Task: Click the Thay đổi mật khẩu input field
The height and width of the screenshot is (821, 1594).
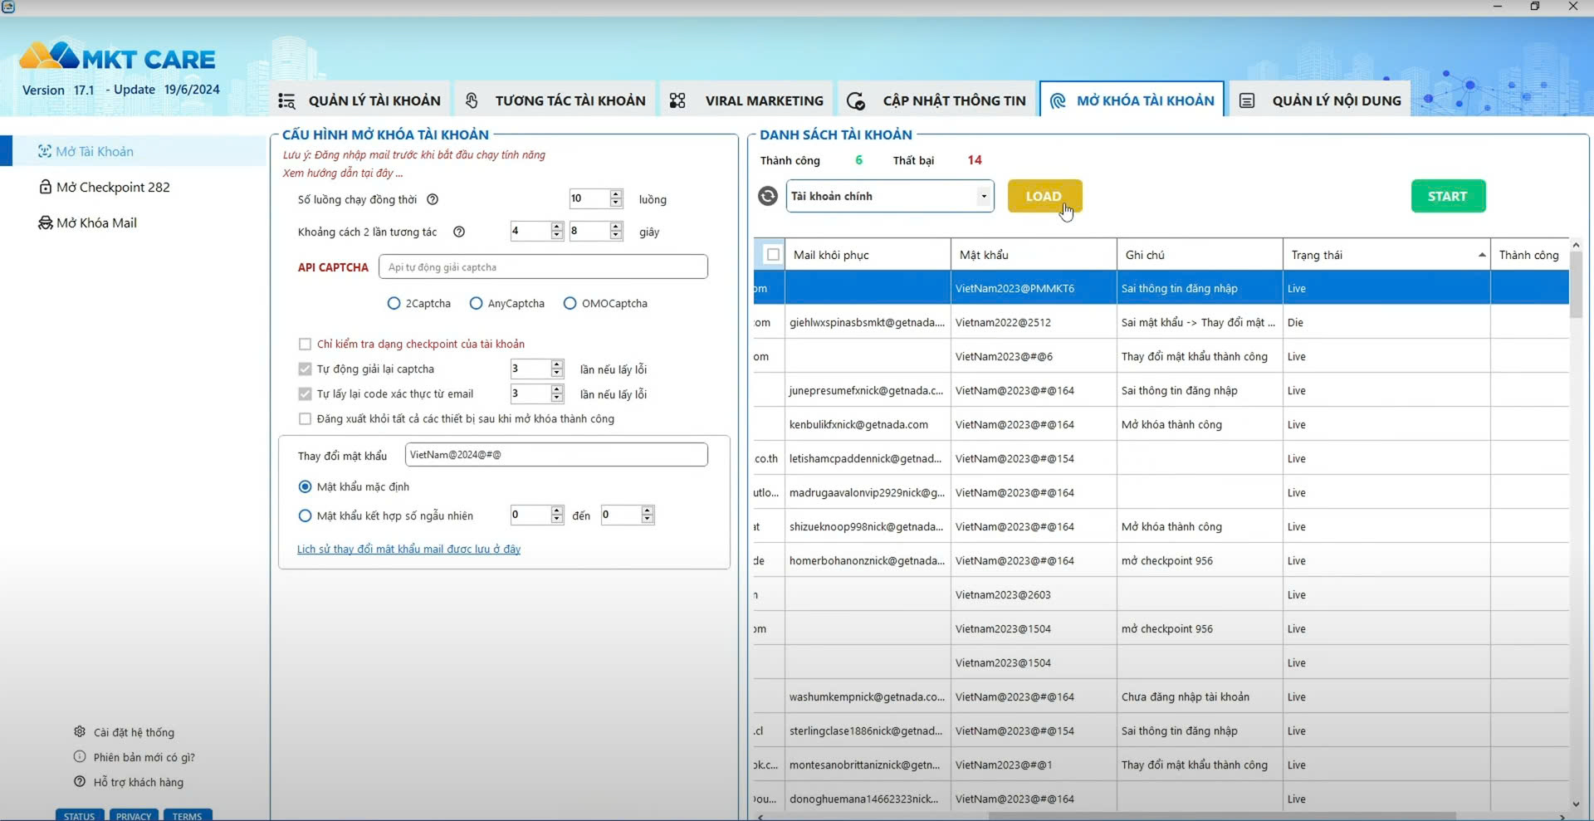Action: 556,455
